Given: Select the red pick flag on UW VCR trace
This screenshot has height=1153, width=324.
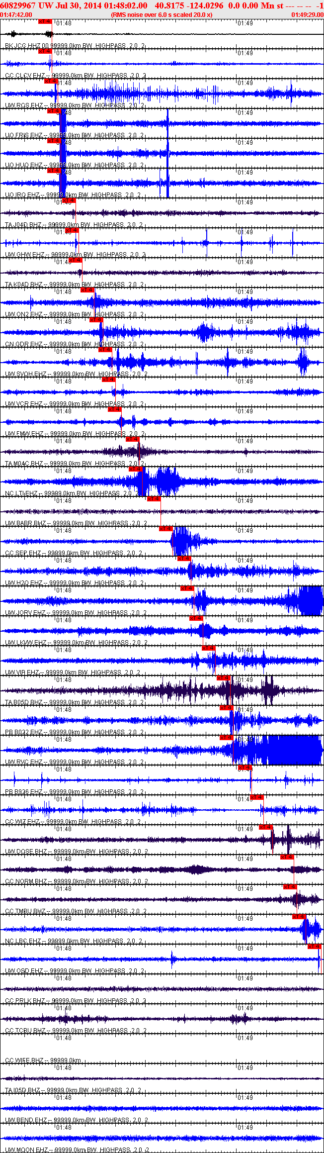Looking at the screenshot, I should point(108,380).
